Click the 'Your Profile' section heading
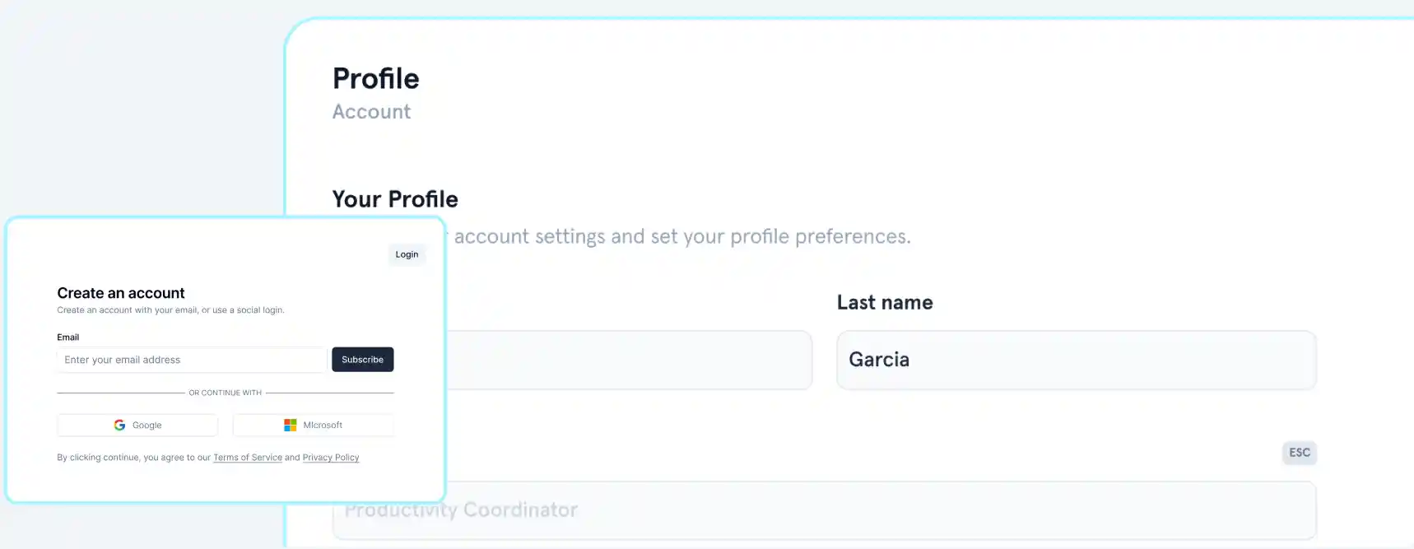Screen dimensions: 1414x549 tap(395, 199)
